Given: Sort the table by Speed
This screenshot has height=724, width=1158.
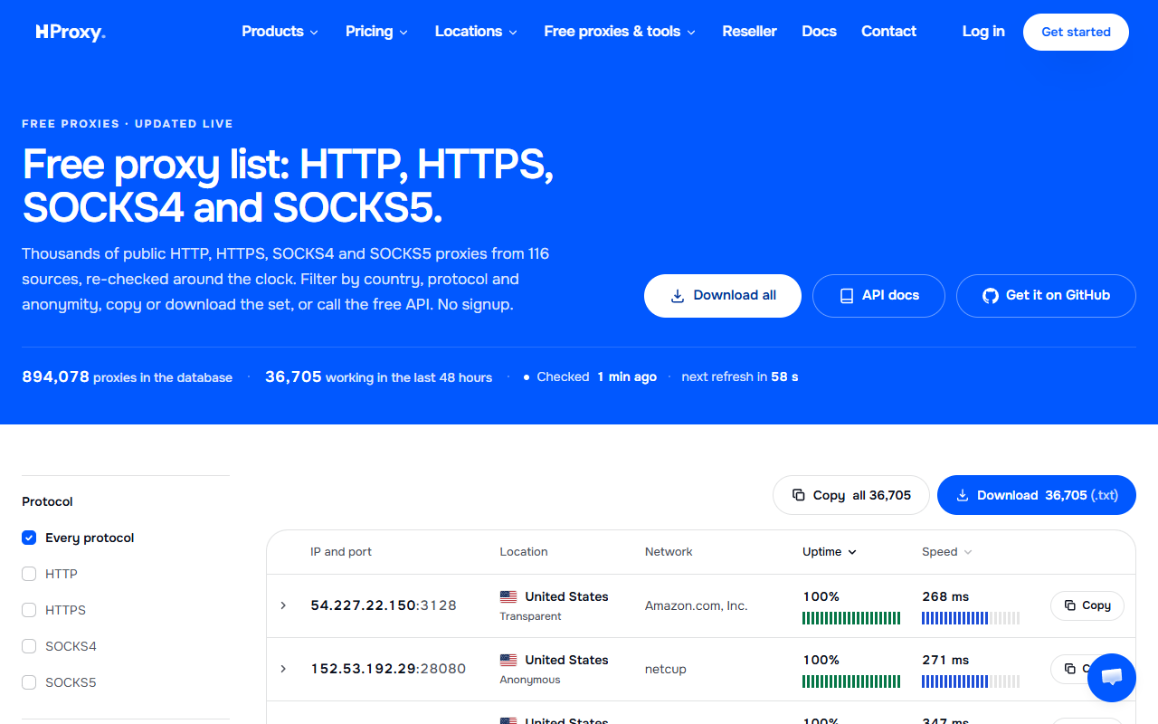Looking at the screenshot, I should [947, 552].
